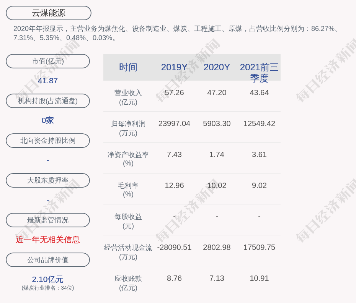Click revenue value 57.26

(174, 92)
